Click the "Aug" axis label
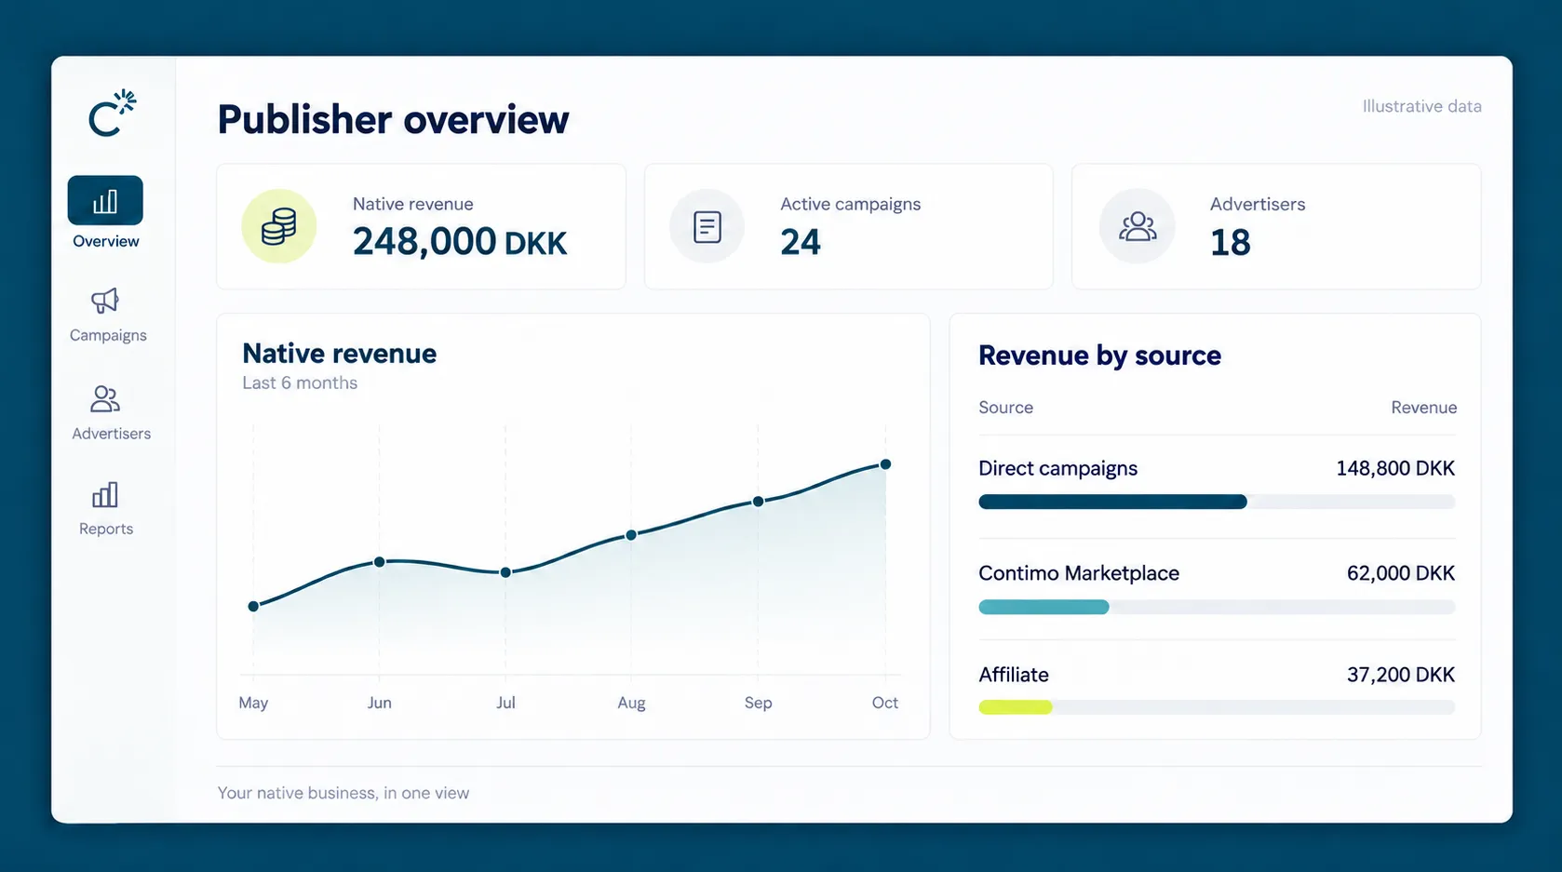 pyautogui.click(x=631, y=703)
